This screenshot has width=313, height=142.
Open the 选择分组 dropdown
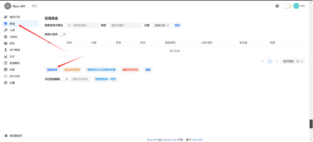162,25
